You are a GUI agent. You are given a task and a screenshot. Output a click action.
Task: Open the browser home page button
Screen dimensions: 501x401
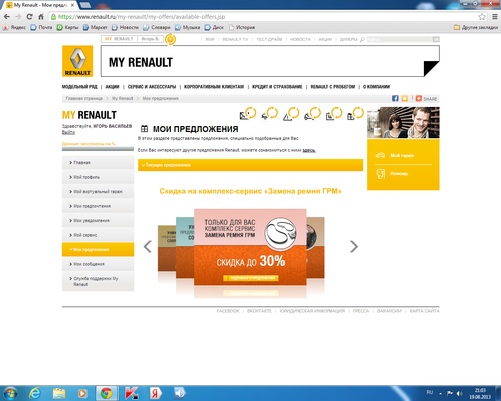pyautogui.click(x=41, y=16)
